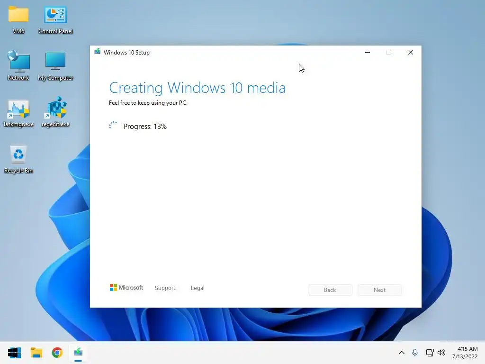485x364 pixels.
Task: Open the Windows Start menu
Action: (x=14, y=353)
